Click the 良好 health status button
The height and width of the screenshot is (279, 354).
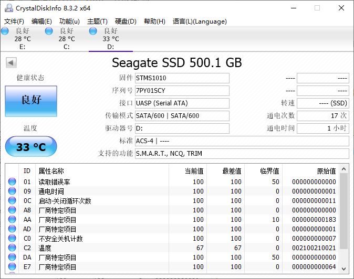click(31, 101)
